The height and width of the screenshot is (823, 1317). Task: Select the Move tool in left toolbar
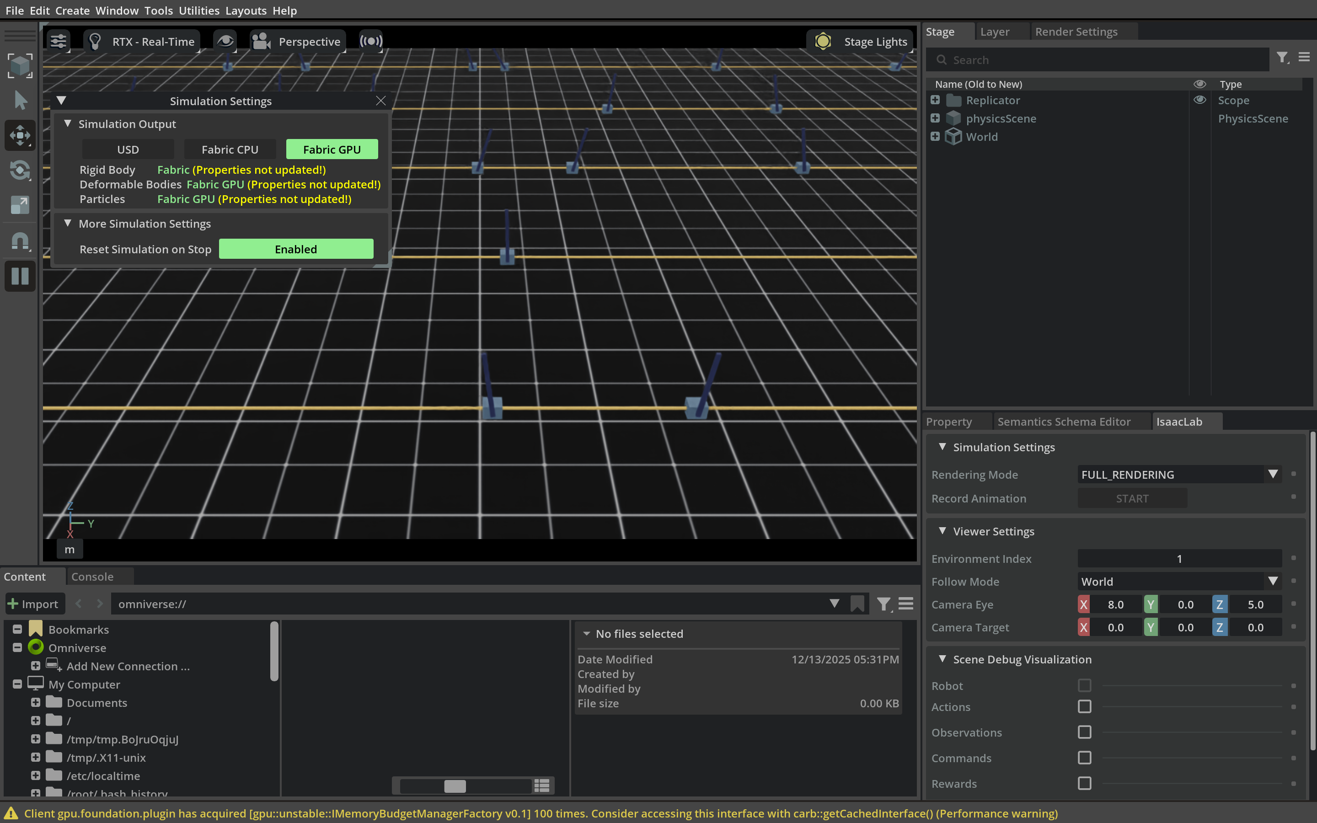20,135
